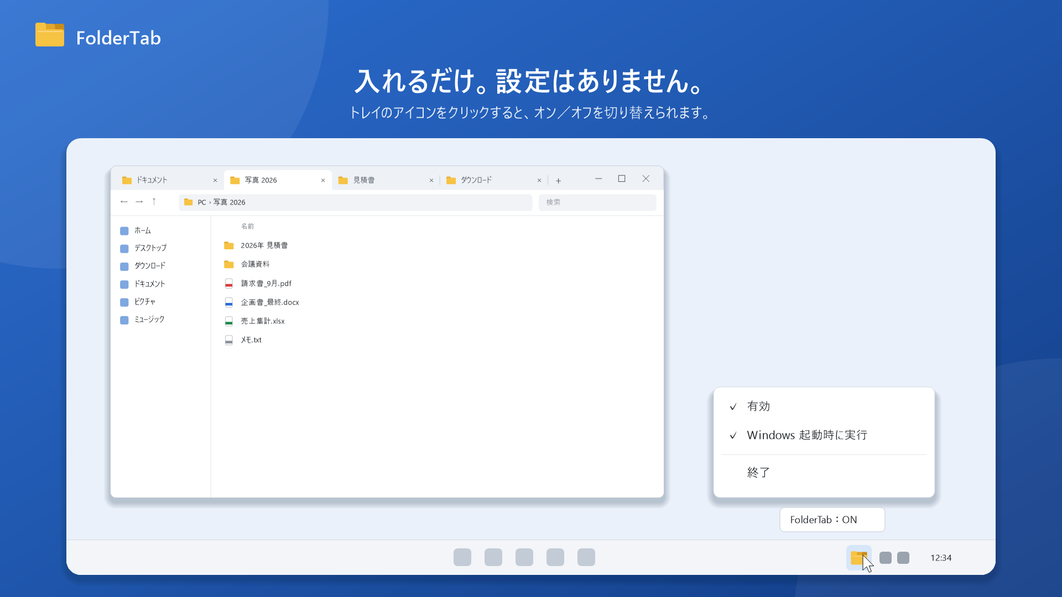Go up one folder level arrow

pos(154,202)
